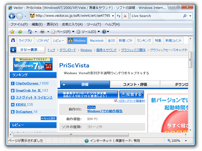
Task: Select the Macintosh site tab
Action: (97, 40)
